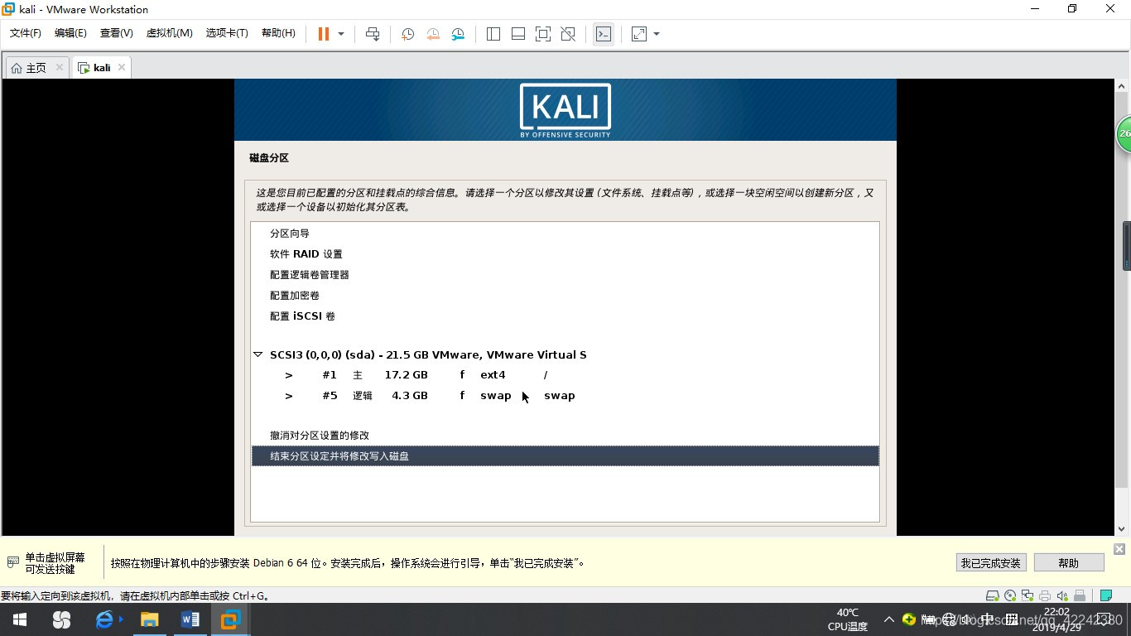Click the network adapter status icon
1131x636 pixels.
(x=1028, y=595)
